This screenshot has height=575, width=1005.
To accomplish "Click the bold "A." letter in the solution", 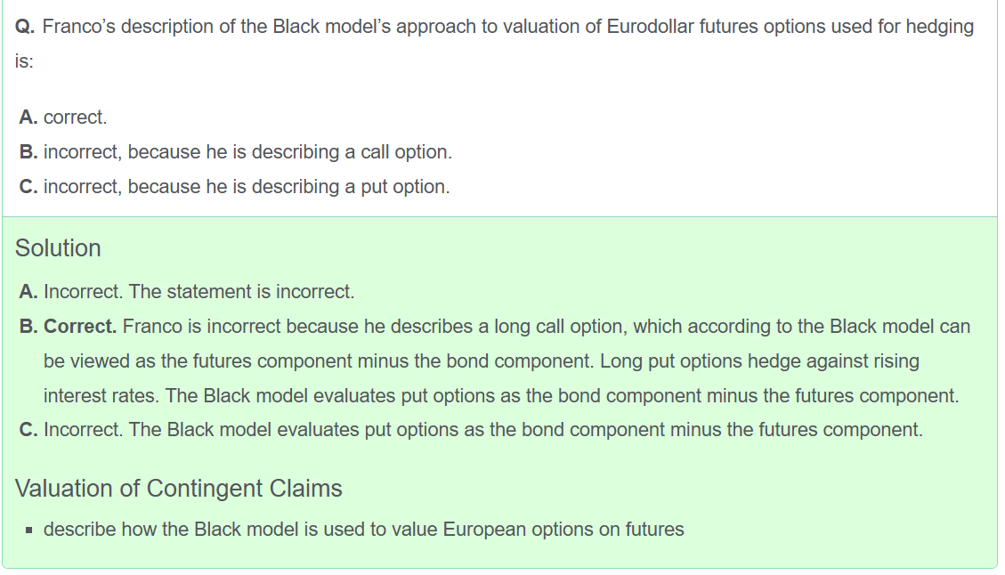I will 28,292.
